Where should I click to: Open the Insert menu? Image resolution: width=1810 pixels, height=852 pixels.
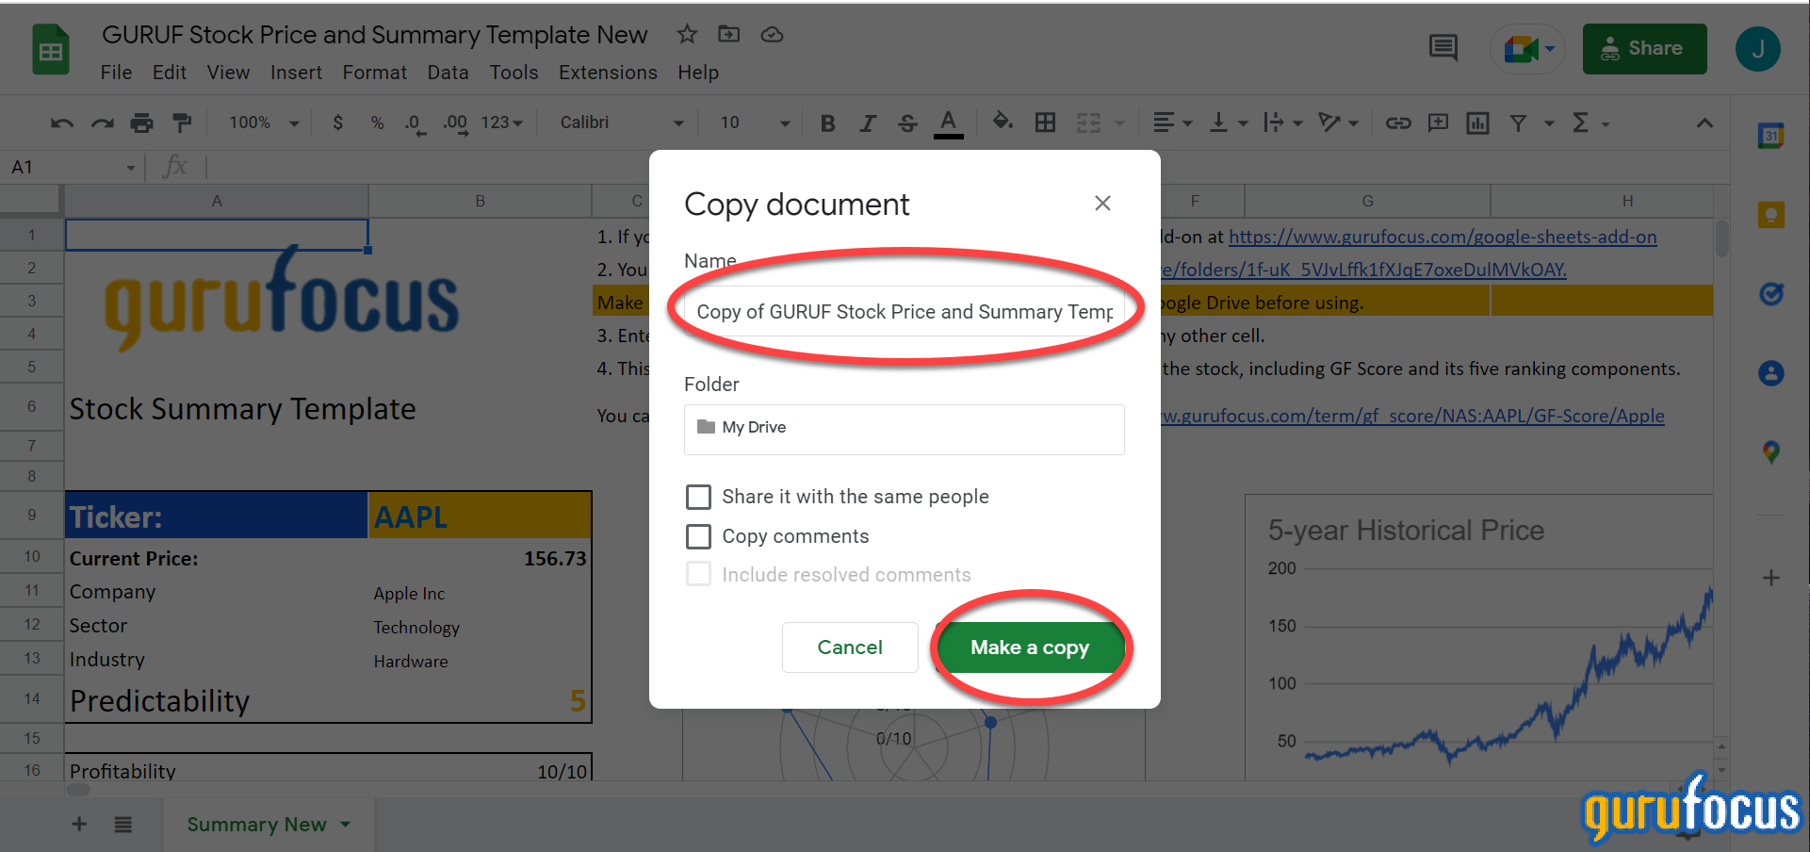click(296, 73)
